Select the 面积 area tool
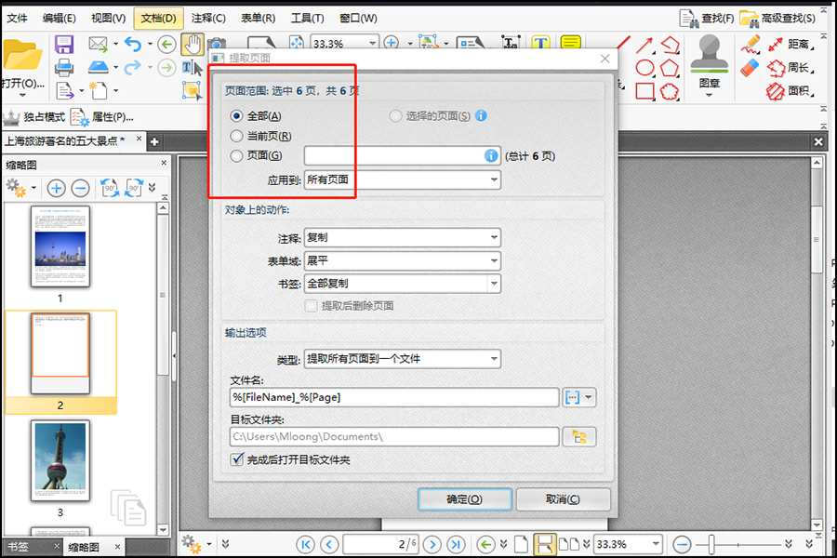Image resolution: width=837 pixels, height=558 pixels. [790, 91]
